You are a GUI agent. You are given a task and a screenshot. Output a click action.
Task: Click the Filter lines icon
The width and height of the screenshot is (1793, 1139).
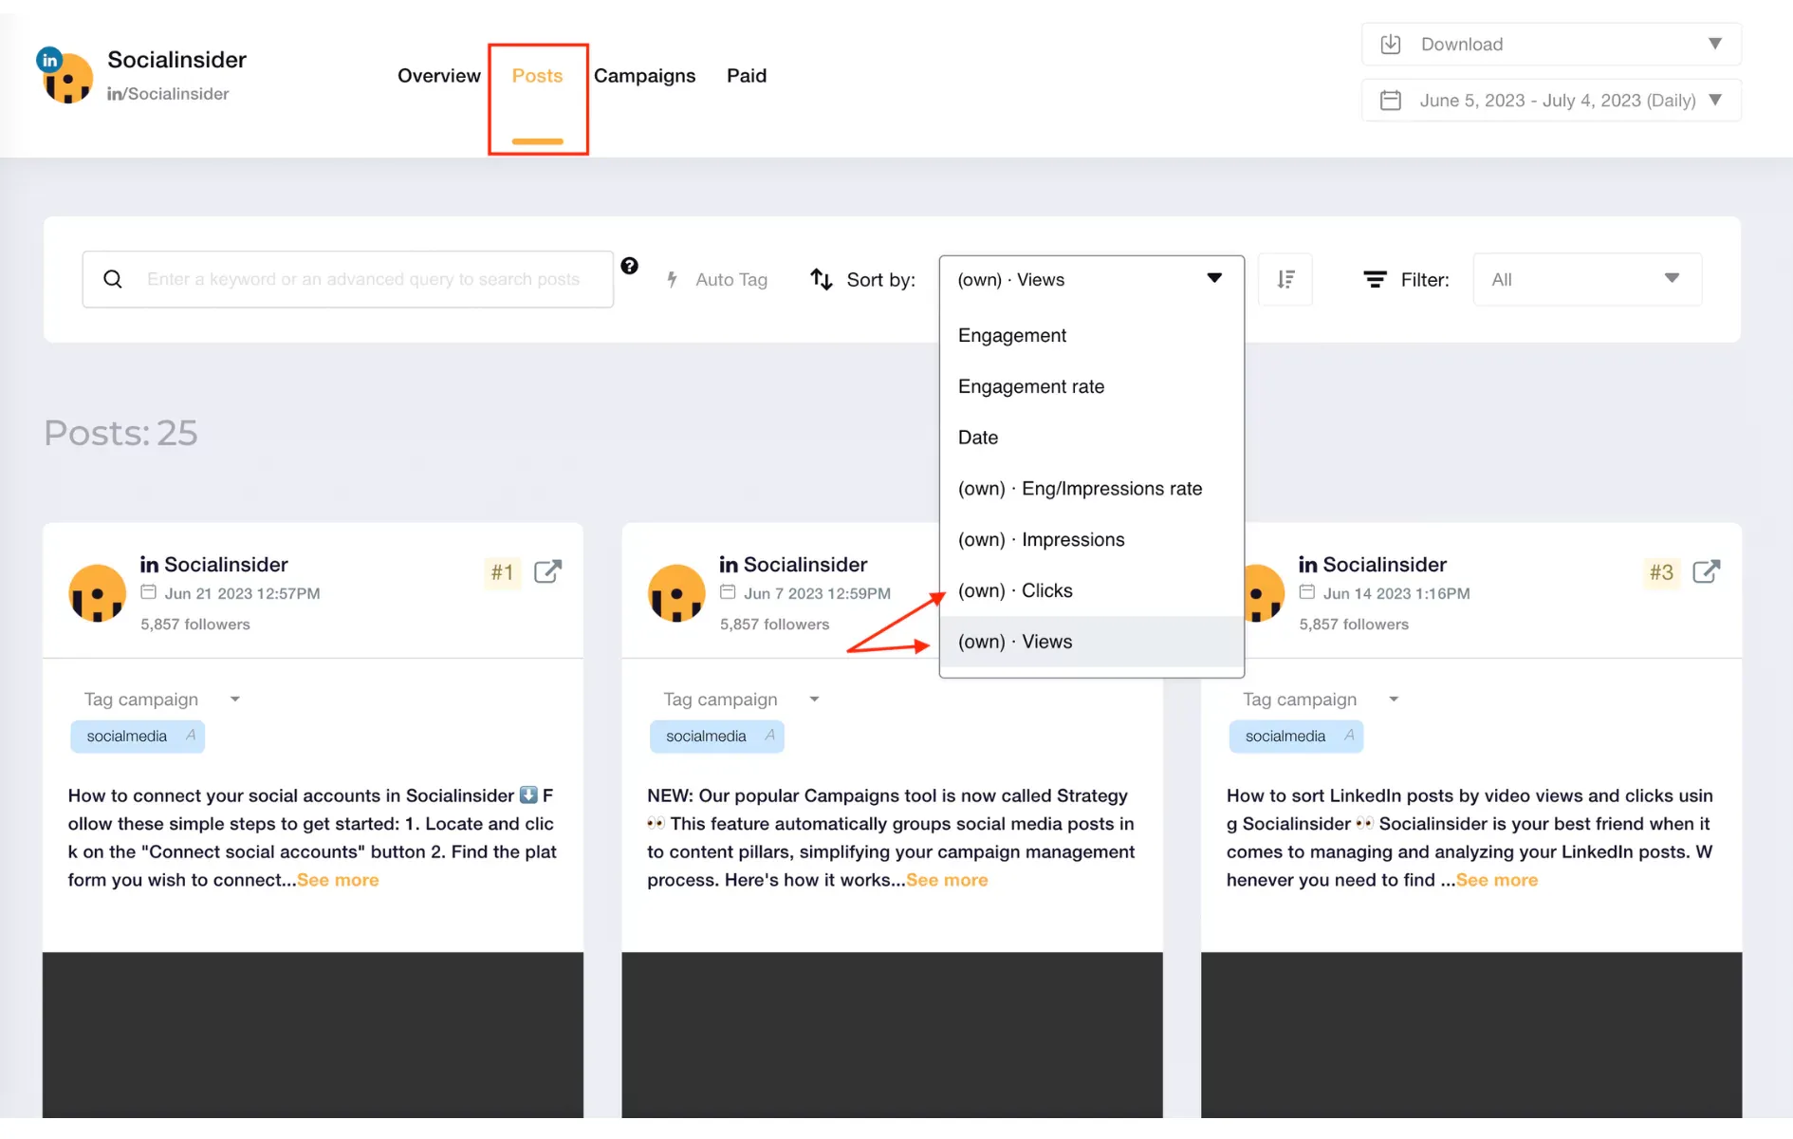tap(1375, 280)
